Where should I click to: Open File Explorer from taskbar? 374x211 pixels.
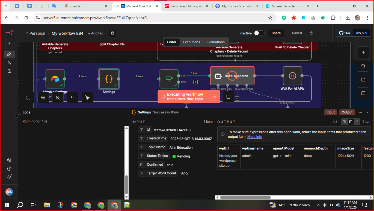(47, 205)
